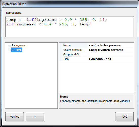
Task: Click the empty Gruppo KNX value field
Action: coord(111,54)
